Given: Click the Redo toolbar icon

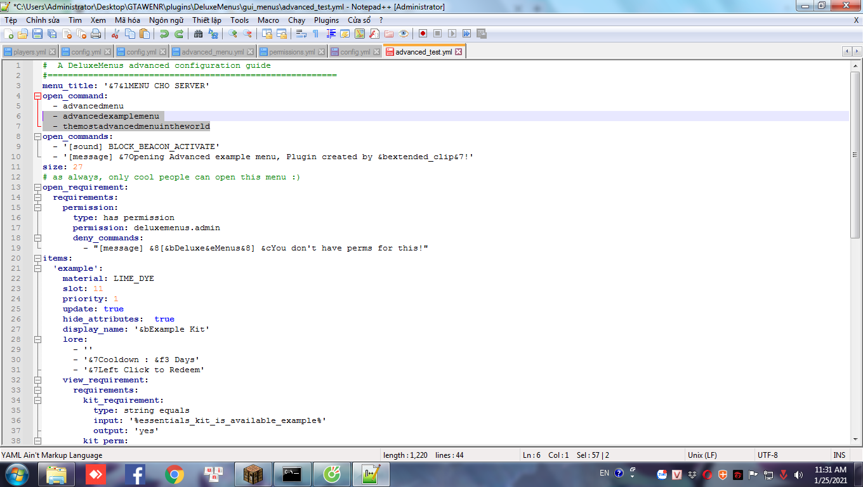Looking at the screenshot, I should tap(179, 34).
